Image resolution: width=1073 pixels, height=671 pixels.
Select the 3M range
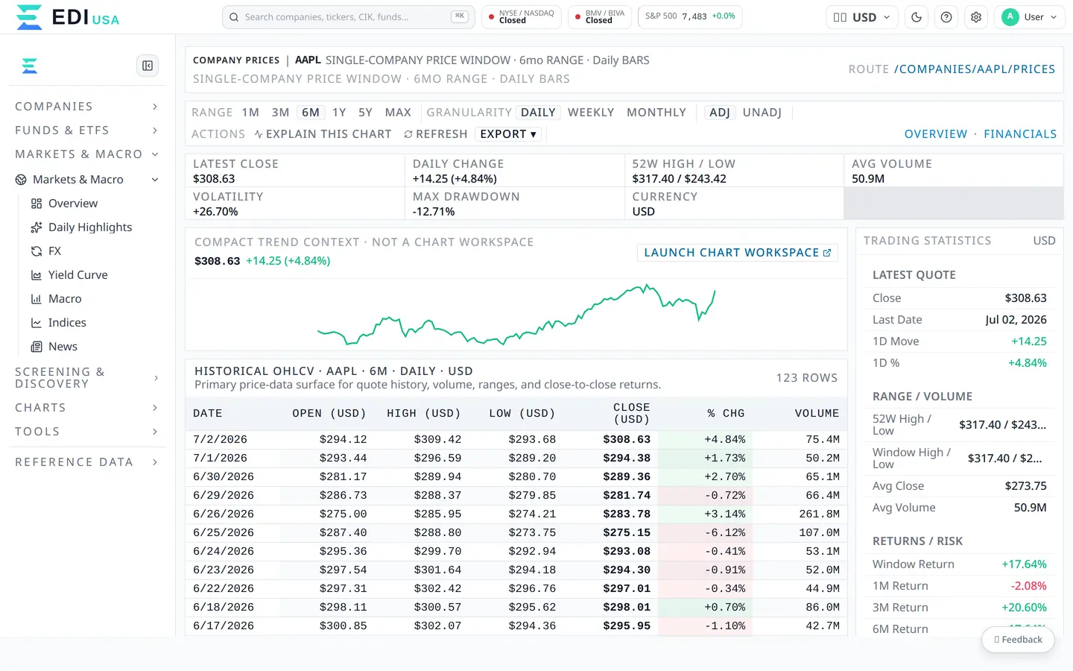click(x=280, y=113)
